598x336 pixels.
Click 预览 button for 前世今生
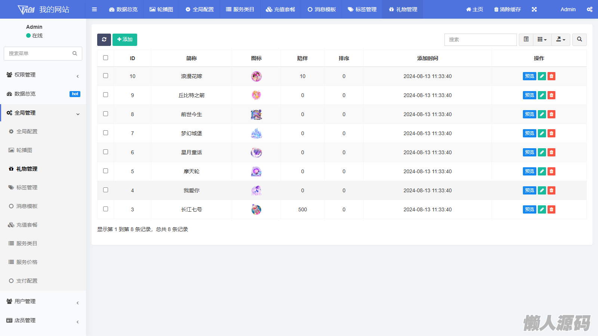point(529,114)
